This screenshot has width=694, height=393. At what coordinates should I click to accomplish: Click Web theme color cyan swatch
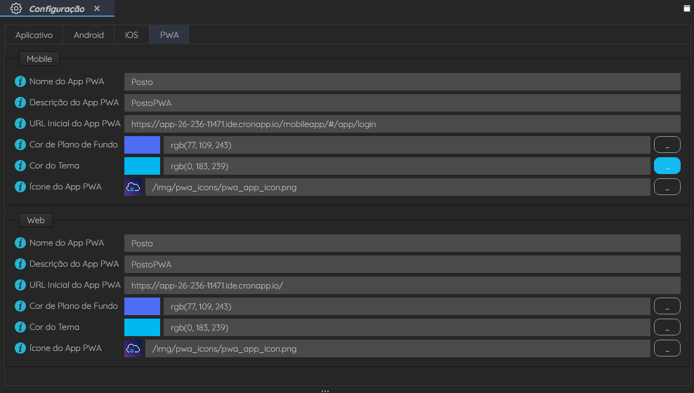pos(142,328)
